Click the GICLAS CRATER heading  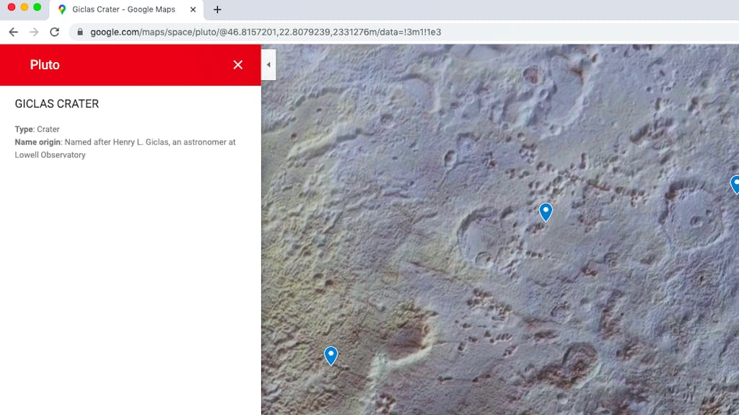click(57, 104)
